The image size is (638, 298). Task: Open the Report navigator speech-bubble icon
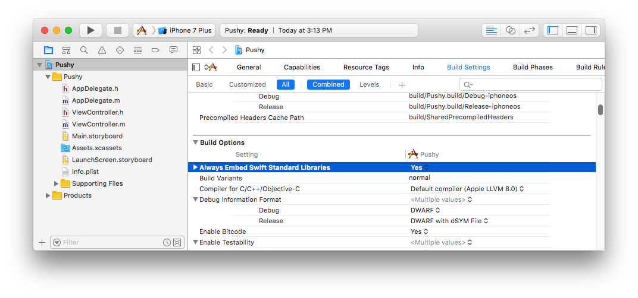click(173, 50)
